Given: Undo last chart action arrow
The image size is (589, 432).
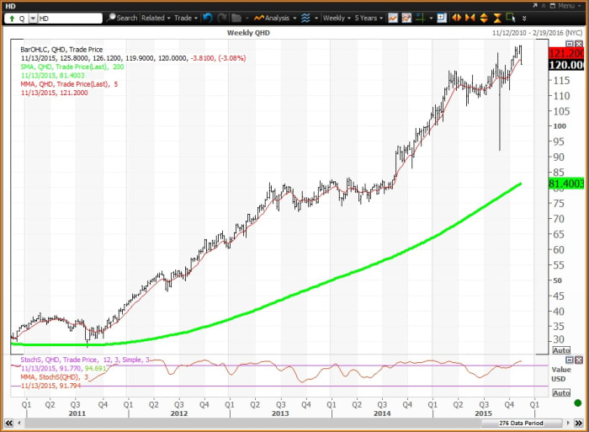Looking at the screenshot, I should (207, 17).
